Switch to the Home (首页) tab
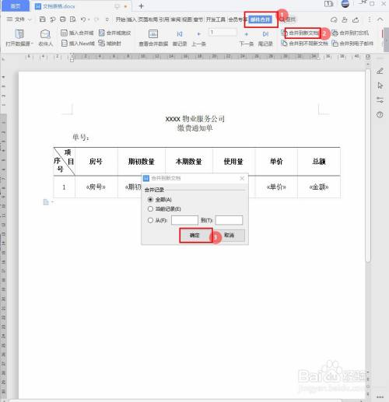Screen dimensions: 389x402 pyautogui.click(x=16, y=6)
